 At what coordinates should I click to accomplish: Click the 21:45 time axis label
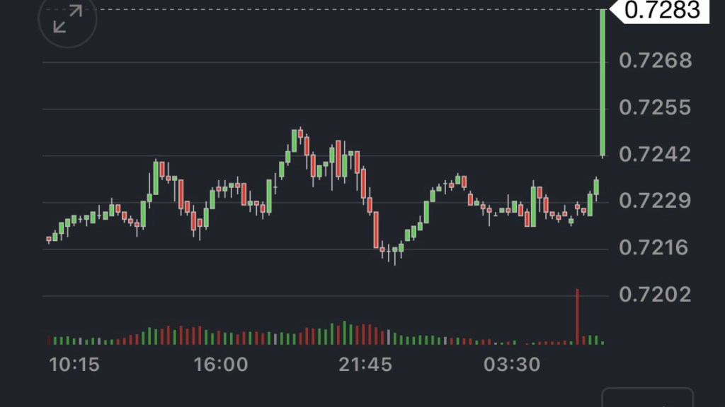click(366, 365)
